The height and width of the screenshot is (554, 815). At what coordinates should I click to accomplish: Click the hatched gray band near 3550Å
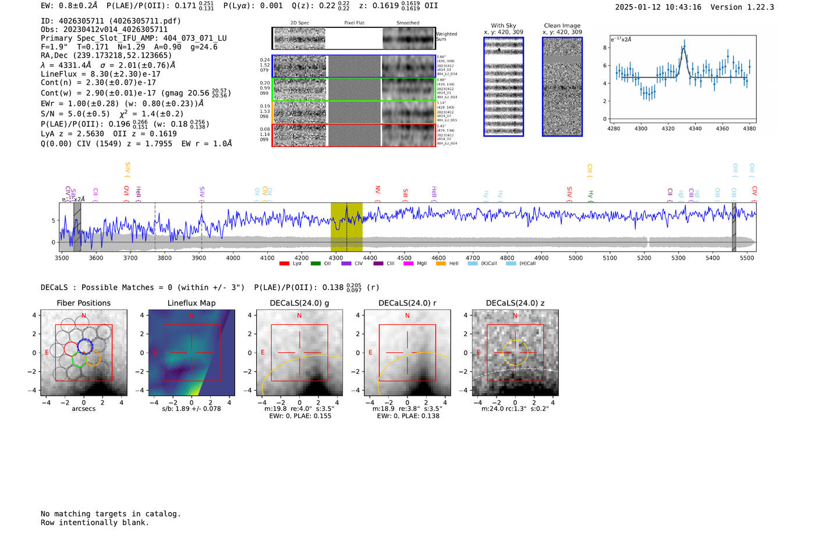[x=77, y=227]
